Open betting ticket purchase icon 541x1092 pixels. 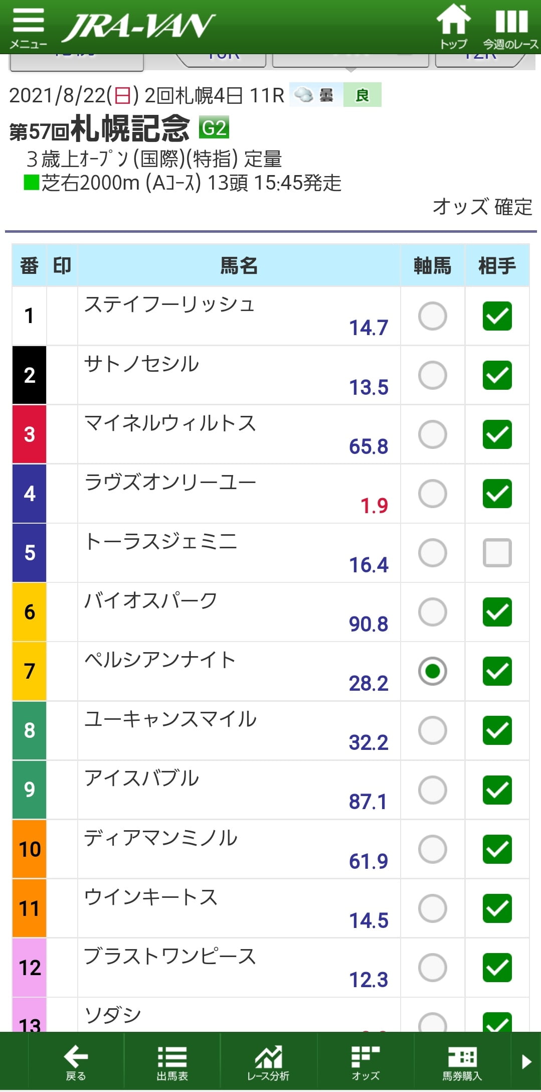[x=462, y=1062]
